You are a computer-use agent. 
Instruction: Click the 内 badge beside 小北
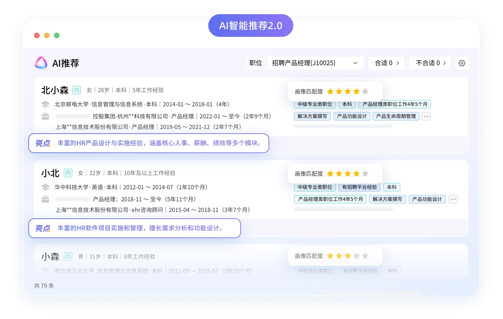click(x=68, y=173)
